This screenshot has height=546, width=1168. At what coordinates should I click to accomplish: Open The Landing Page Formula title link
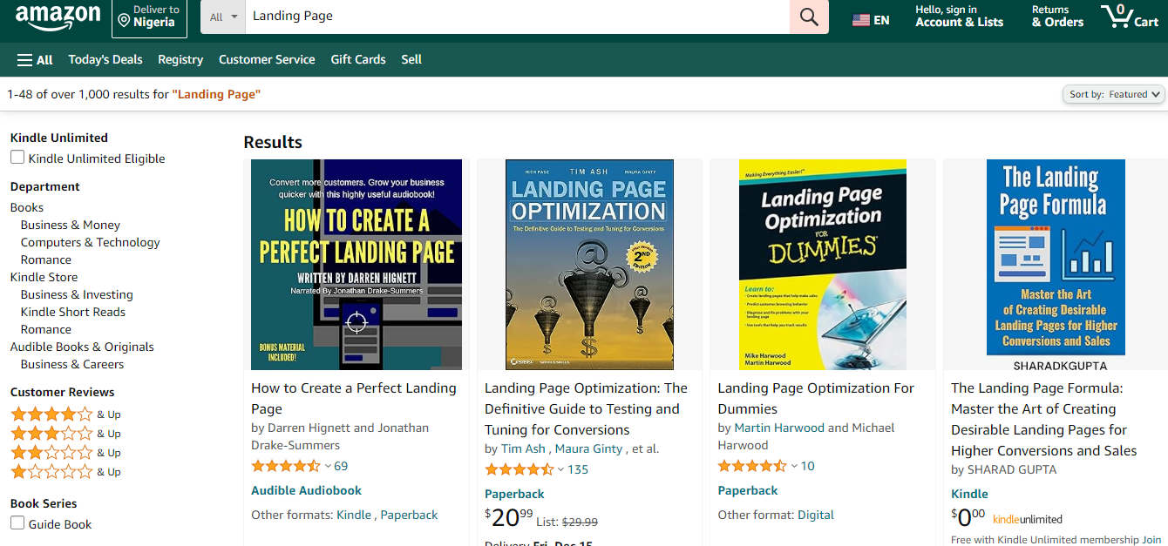coord(1044,419)
